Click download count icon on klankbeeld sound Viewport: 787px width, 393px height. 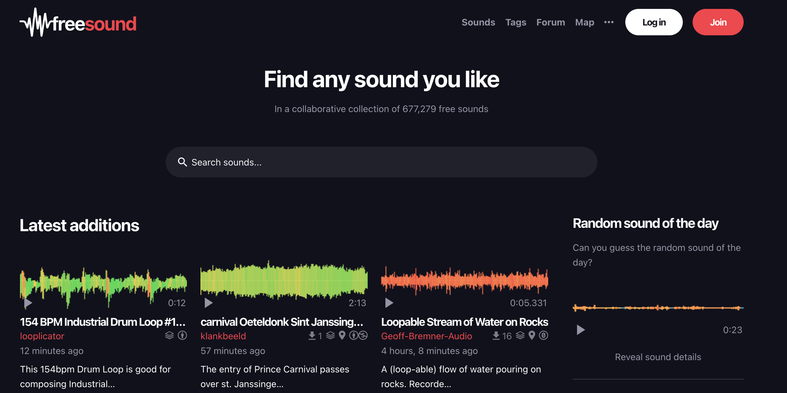click(312, 335)
